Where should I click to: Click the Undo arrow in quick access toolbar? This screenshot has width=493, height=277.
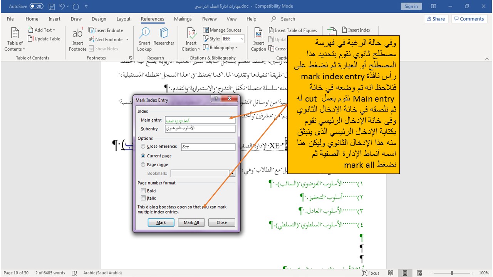62,7
